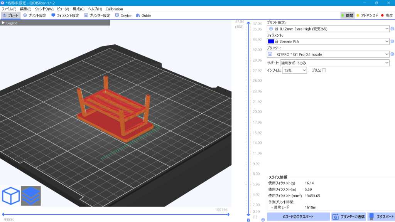This screenshot has height=222, width=395.
Task: Click Gコードのエクスポート button
Action: [x=298, y=217]
